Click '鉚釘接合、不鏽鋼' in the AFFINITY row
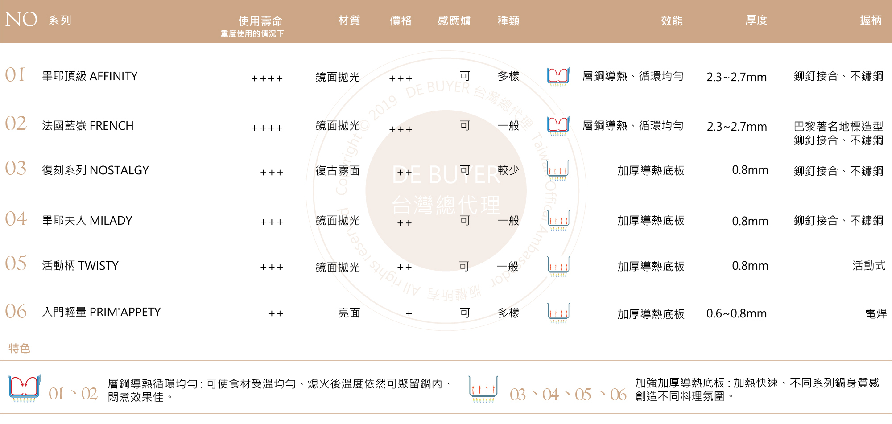This screenshot has height=424, width=892. [838, 76]
